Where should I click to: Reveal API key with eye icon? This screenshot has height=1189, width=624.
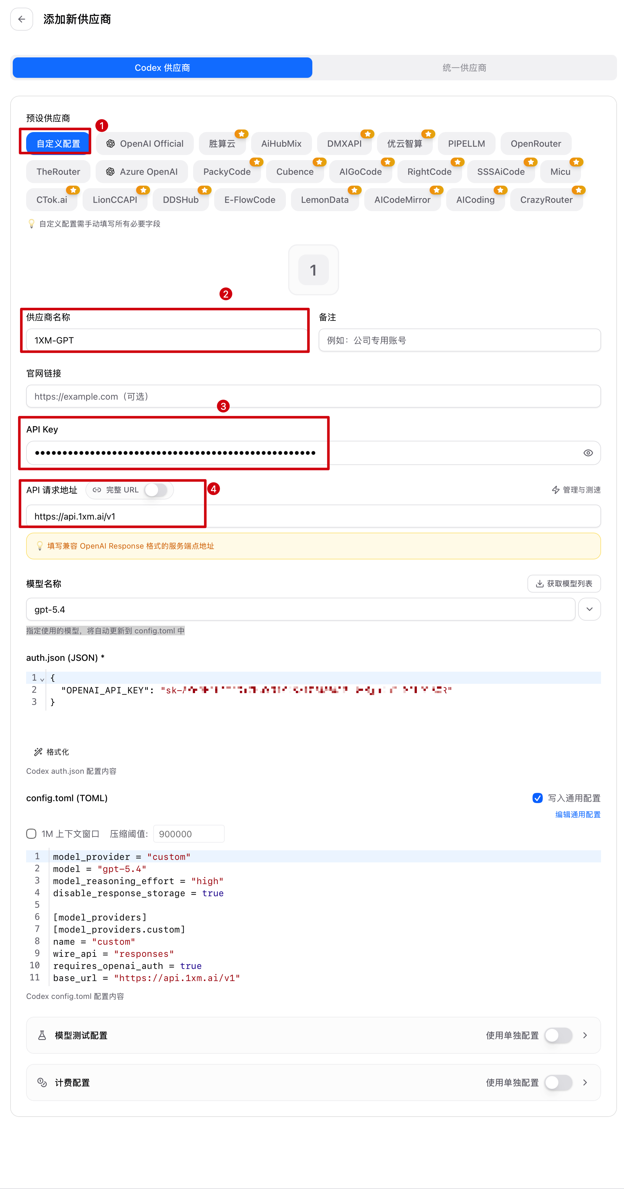point(588,453)
